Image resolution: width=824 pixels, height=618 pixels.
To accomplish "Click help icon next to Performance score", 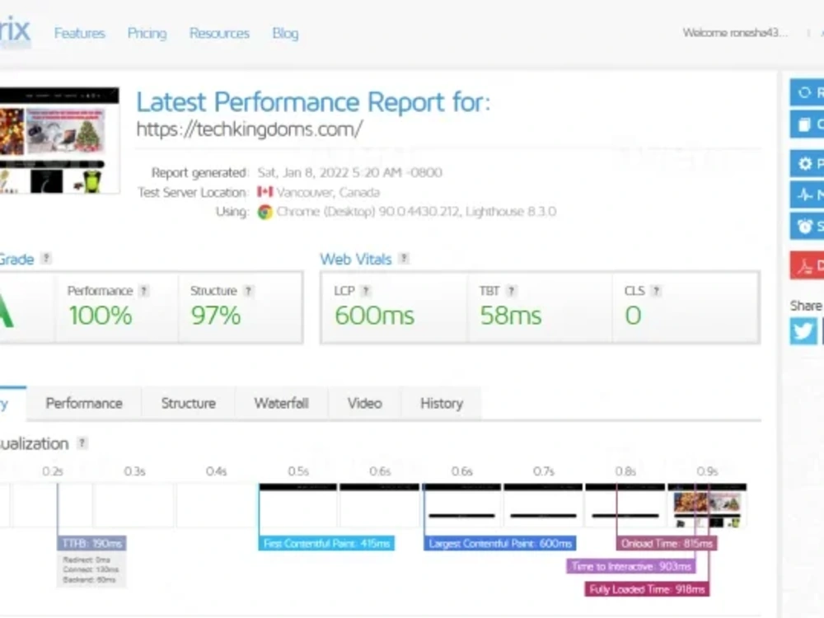I will point(144,291).
